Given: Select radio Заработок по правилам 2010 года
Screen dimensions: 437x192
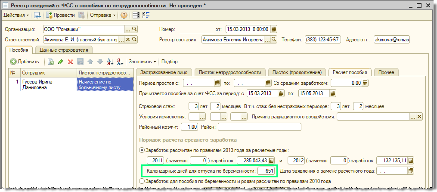Looking at the screenshot, I should tap(142, 181).
